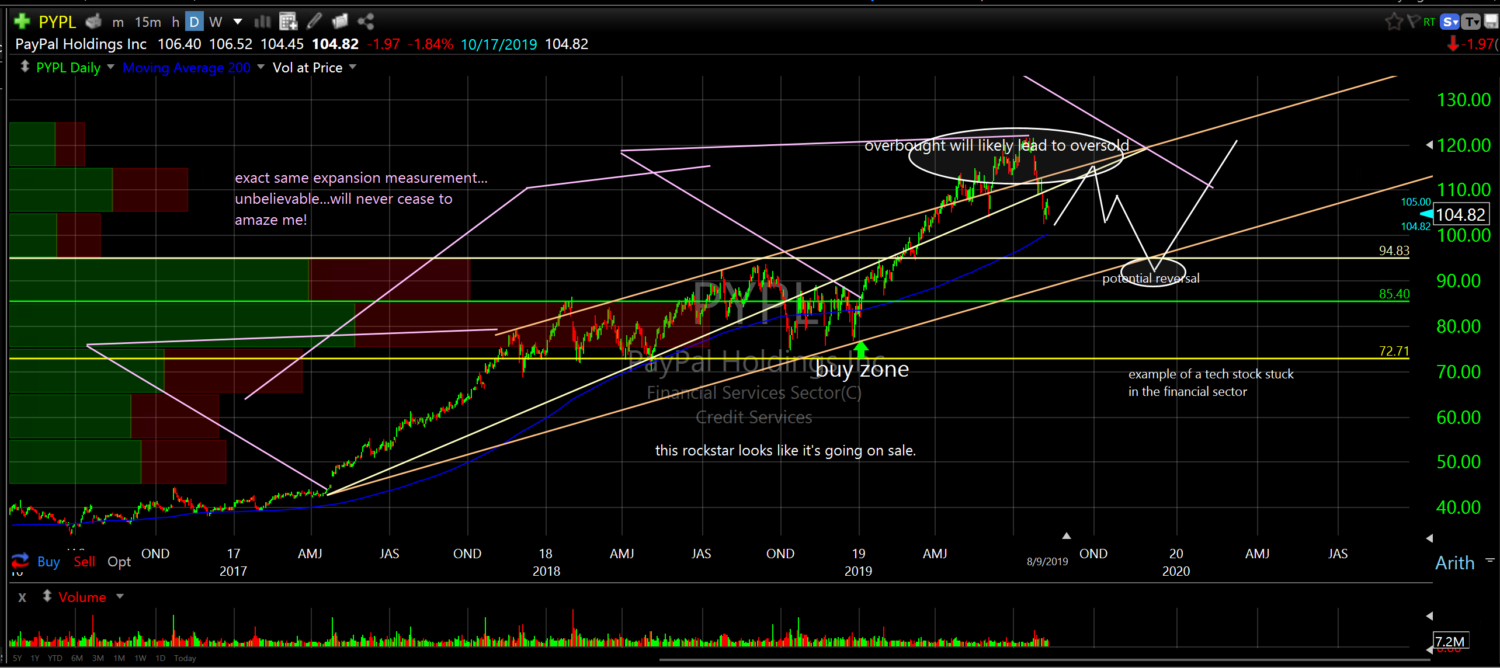Click the bar chart style icon
The height and width of the screenshot is (668, 1500).
tap(262, 22)
